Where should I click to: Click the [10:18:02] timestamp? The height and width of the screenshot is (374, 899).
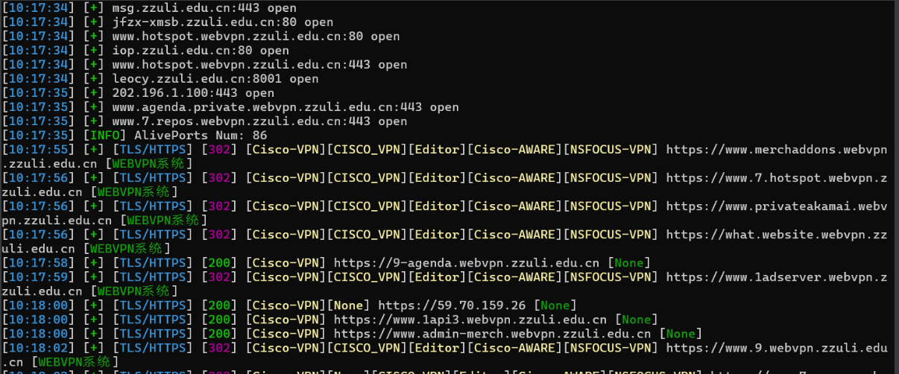click(38, 348)
